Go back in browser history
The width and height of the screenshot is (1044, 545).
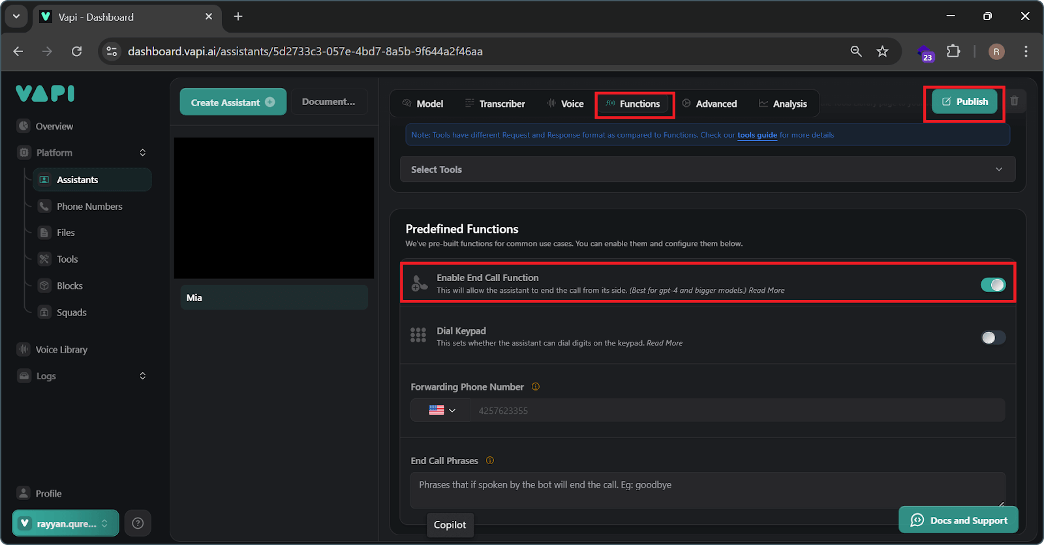pos(18,52)
